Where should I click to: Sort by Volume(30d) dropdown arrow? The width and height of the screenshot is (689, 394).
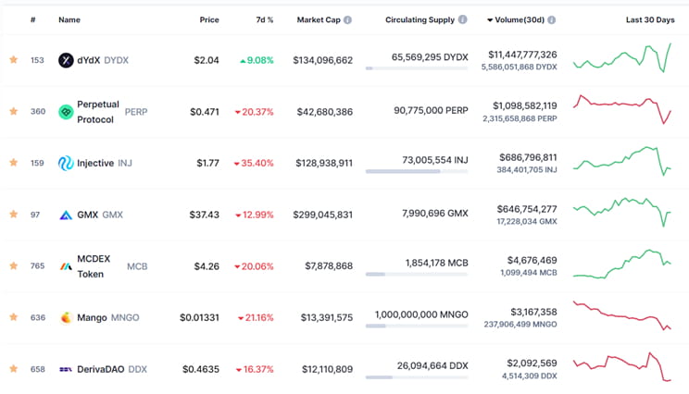[490, 18]
